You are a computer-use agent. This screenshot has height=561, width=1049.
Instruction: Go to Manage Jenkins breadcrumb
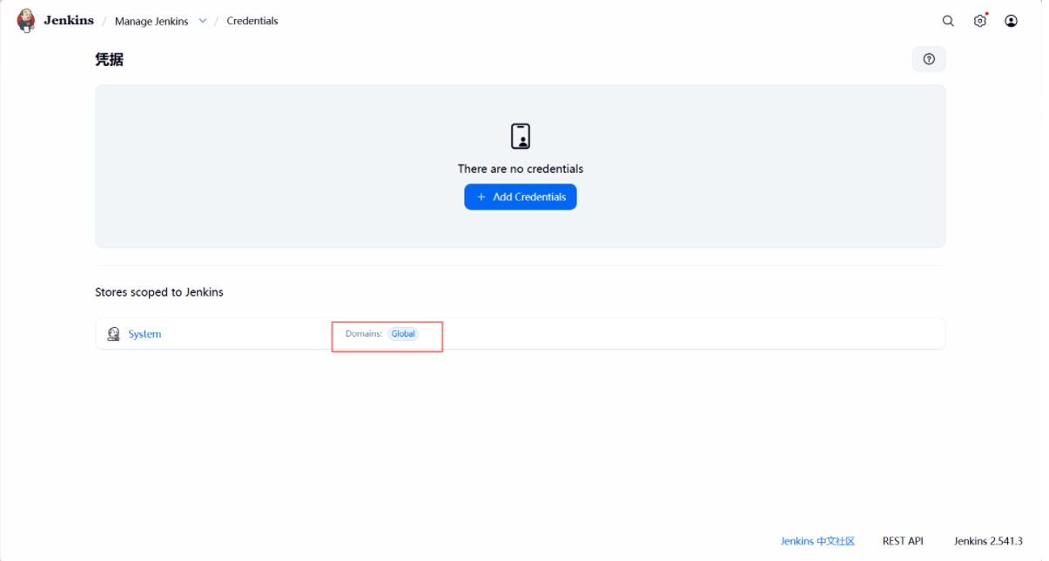click(x=151, y=21)
